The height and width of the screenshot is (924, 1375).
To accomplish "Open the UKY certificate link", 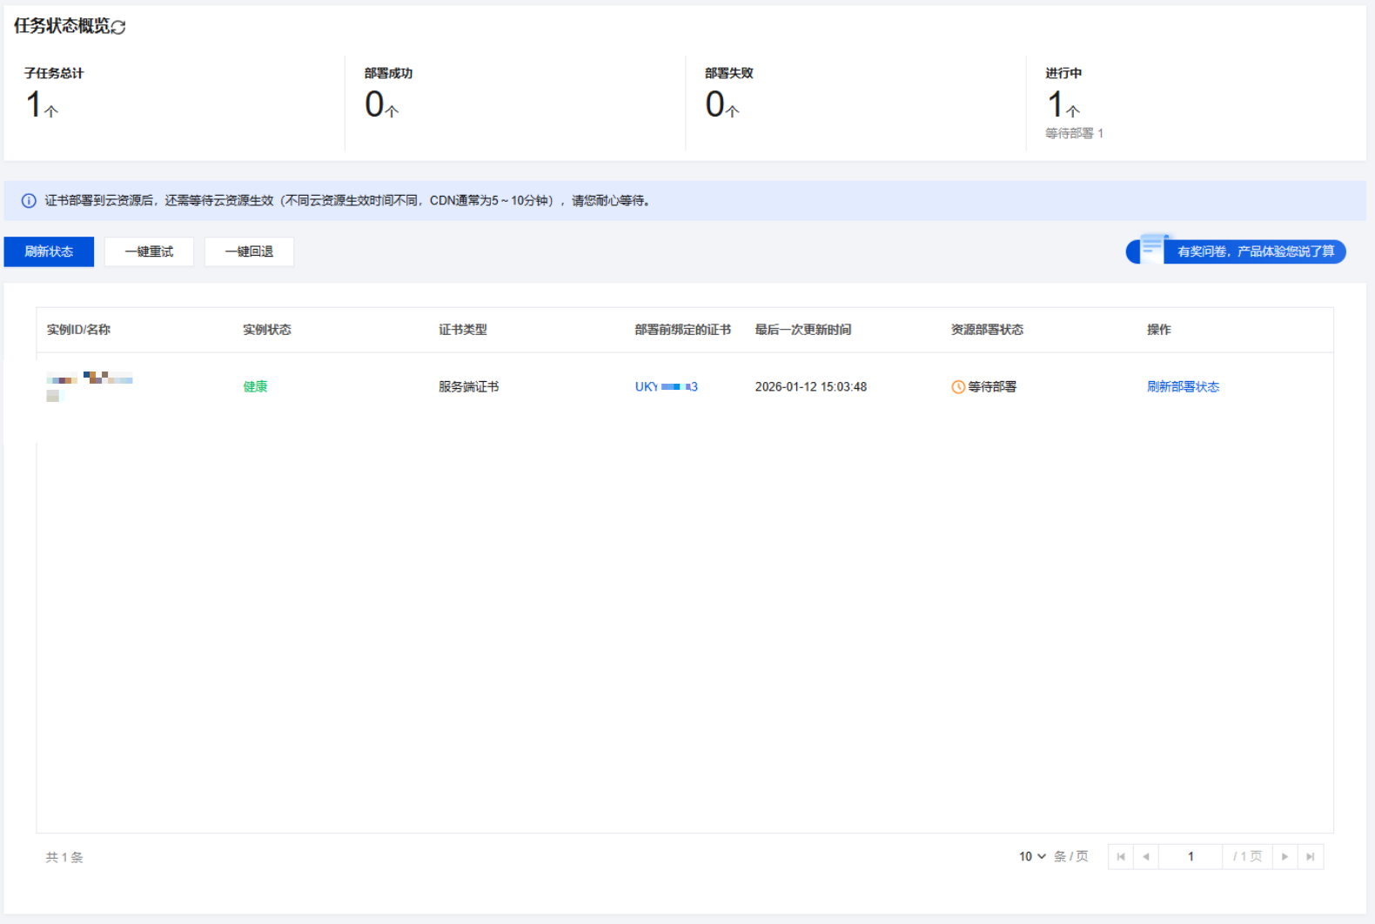I will [666, 387].
